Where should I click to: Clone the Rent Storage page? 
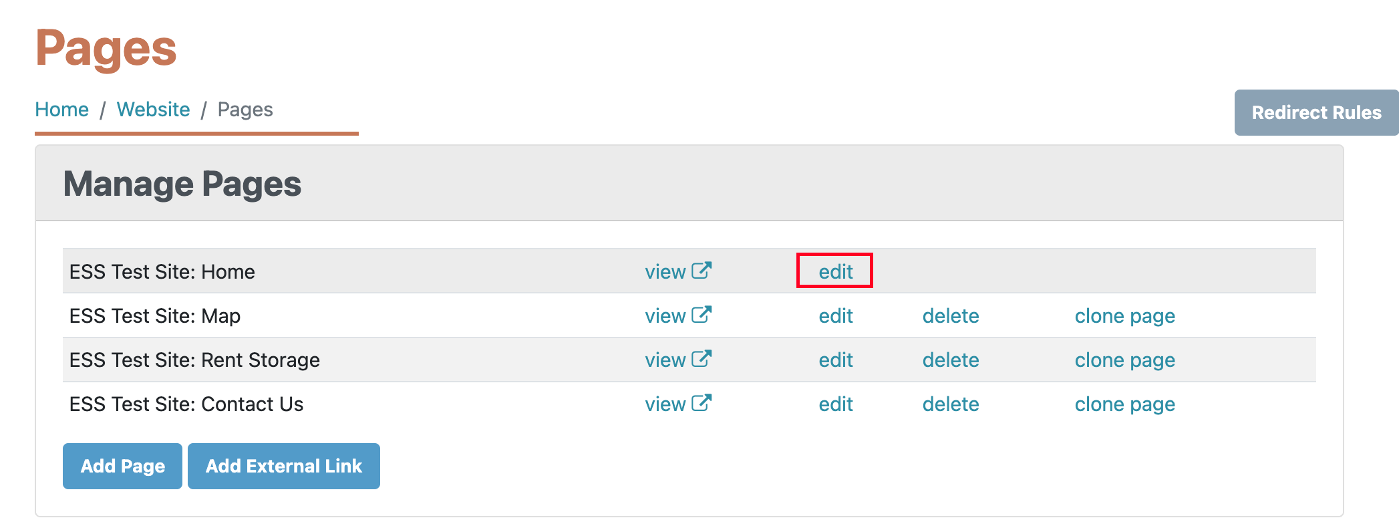pyautogui.click(x=1125, y=360)
